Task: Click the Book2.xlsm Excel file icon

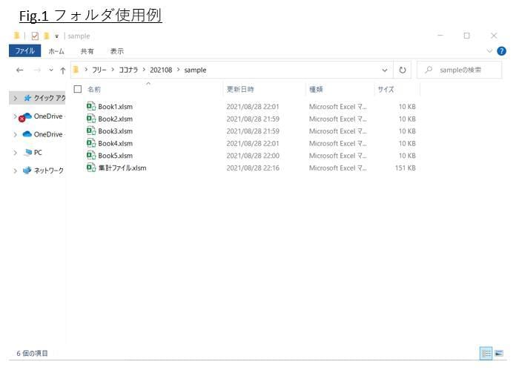Action: point(91,119)
